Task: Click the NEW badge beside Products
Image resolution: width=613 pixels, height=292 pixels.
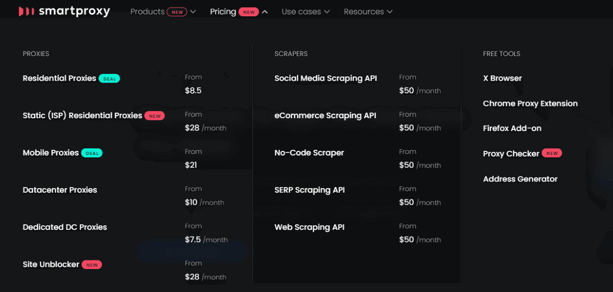Action: (x=177, y=12)
